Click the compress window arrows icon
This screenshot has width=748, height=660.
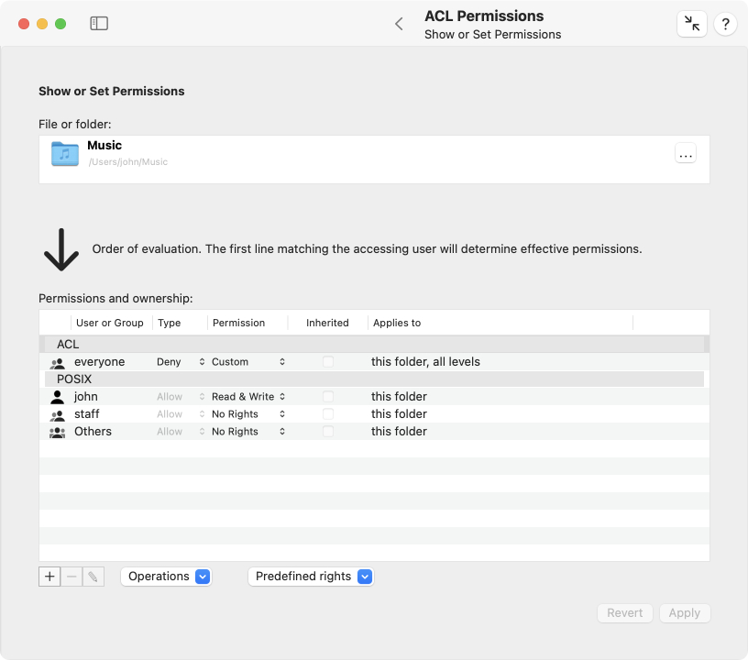click(692, 23)
